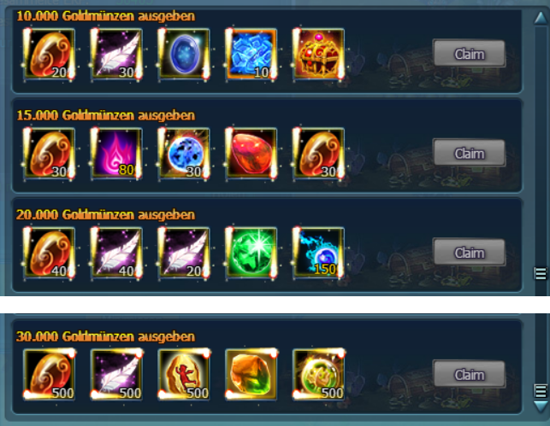The height and width of the screenshot is (426, 550).
Task: Select the red egg stone icon
Action: [251, 154]
